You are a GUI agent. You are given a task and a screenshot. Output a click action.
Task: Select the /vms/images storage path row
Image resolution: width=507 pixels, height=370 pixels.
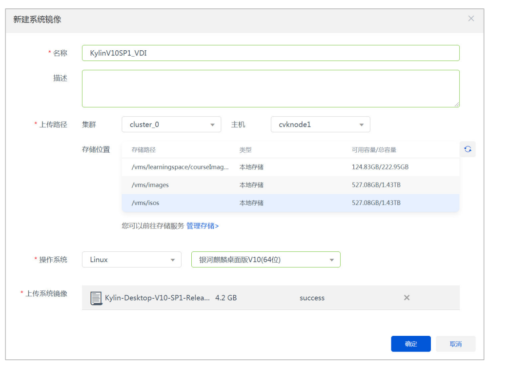[290, 185]
